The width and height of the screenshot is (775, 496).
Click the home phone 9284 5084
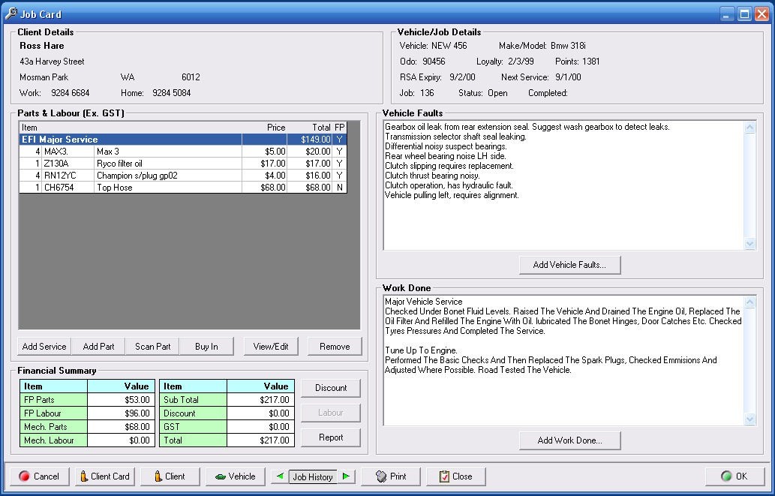click(x=172, y=92)
